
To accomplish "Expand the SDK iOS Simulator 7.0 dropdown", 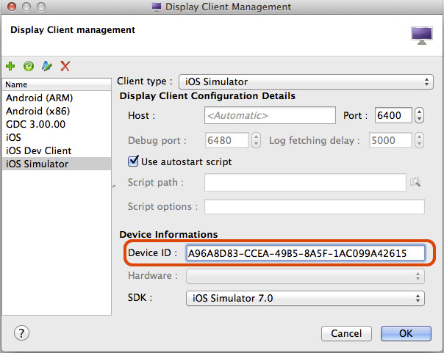I will coord(305,297).
